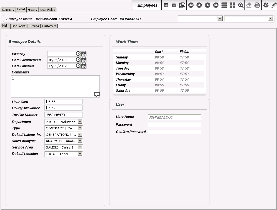Go to the first employee record
This screenshot has width=277, height=210.
point(191,5)
